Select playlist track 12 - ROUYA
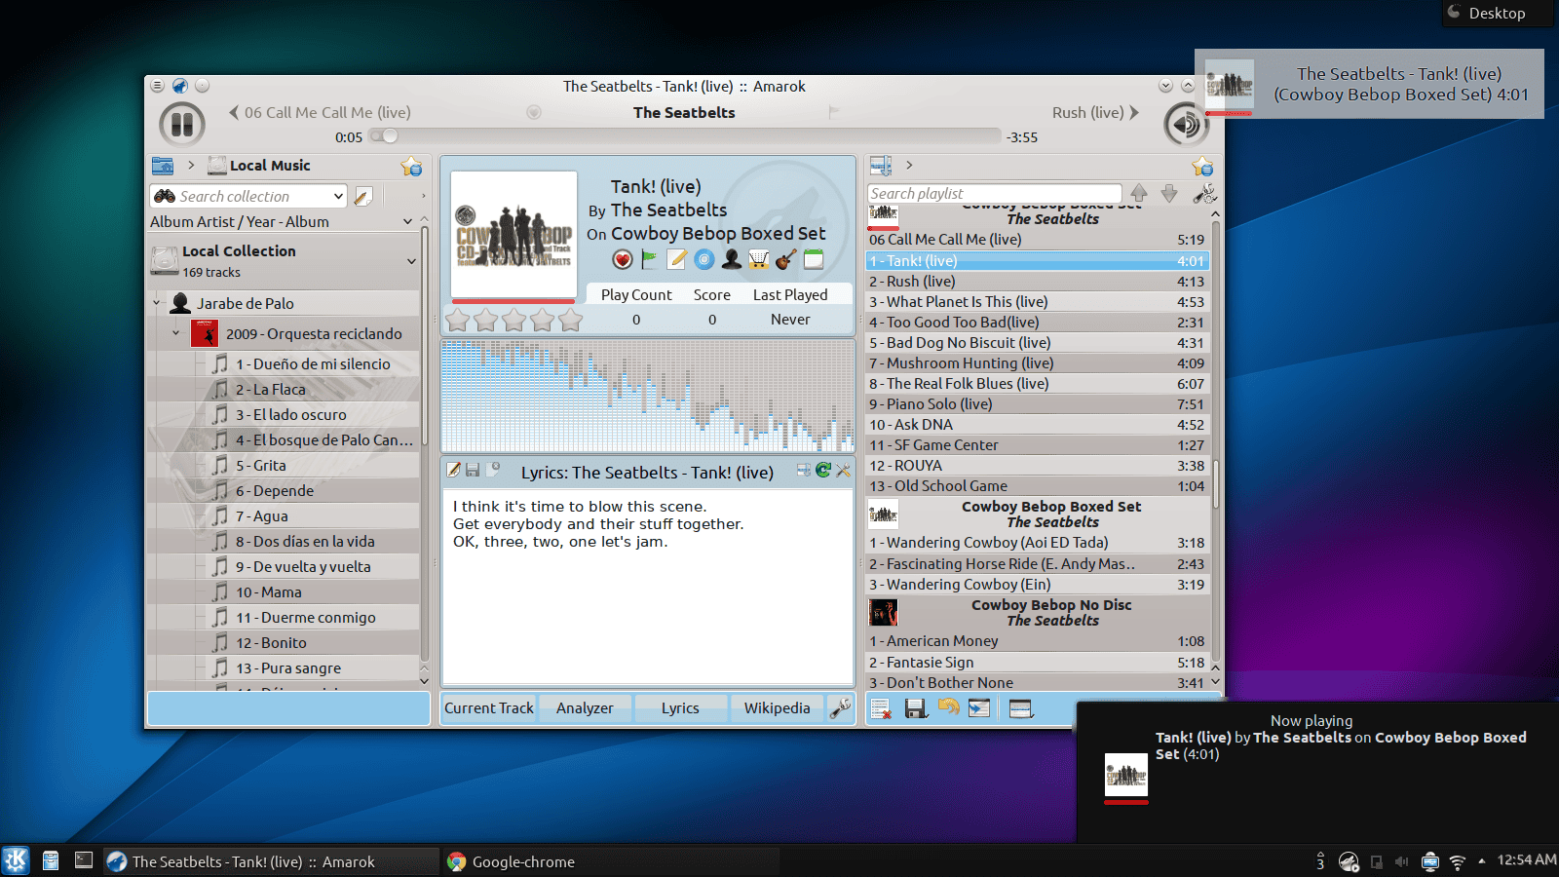This screenshot has width=1559, height=877. coord(1037,465)
